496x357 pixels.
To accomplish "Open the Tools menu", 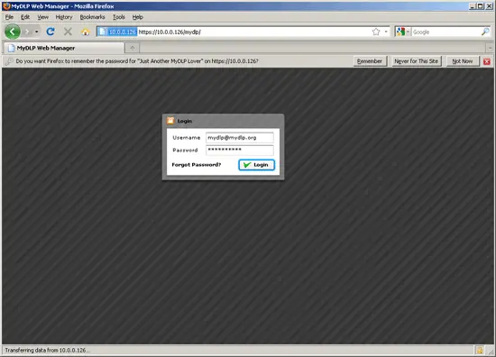I will pos(119,17).
